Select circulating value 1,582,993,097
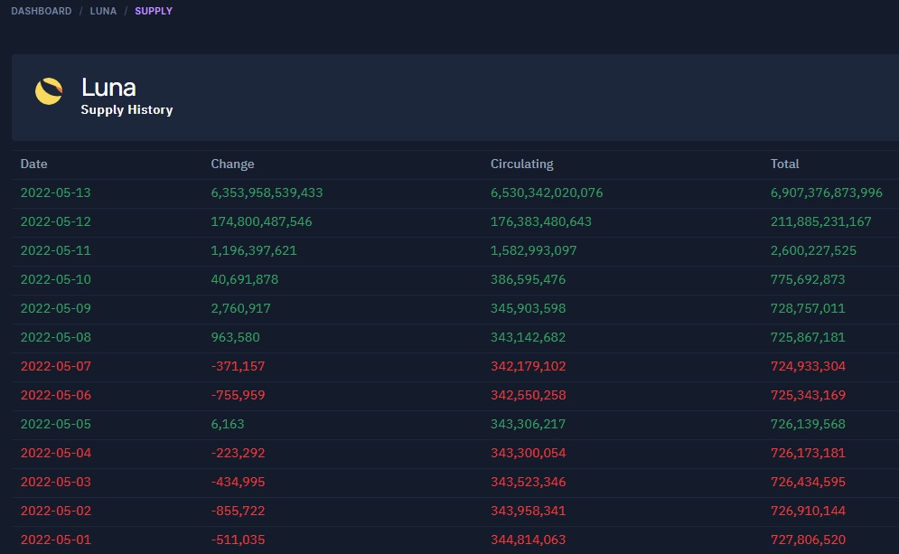899x554 pixels. click(533, 250)
